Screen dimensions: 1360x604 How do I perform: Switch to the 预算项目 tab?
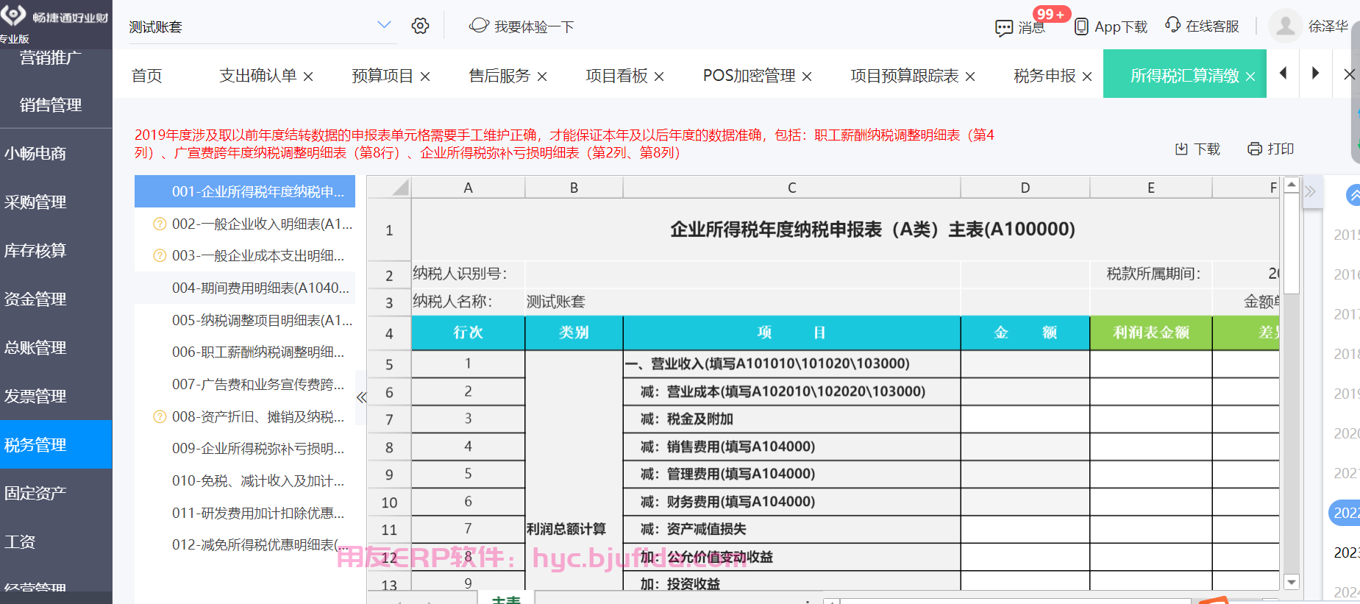pyautogui.click(x=382, y=76)
